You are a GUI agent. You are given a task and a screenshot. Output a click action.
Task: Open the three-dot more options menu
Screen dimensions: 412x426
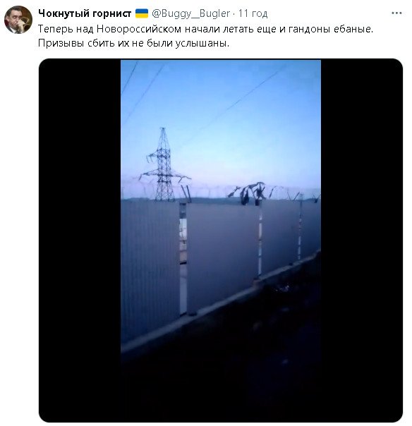tap(396, 13)
